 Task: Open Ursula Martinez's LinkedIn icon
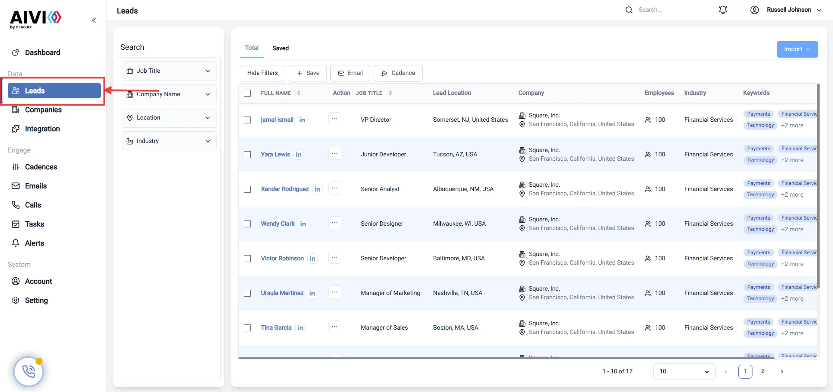click(x=312, y=293)
